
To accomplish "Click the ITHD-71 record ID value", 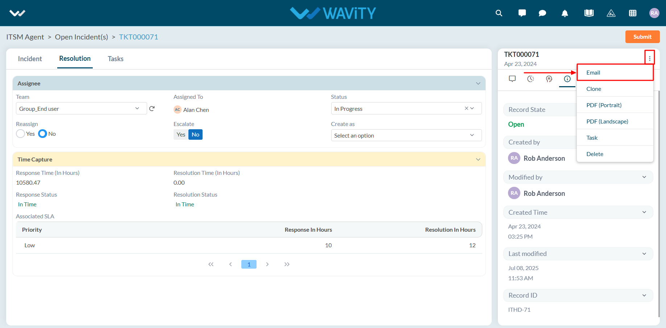I will point(519,310).
